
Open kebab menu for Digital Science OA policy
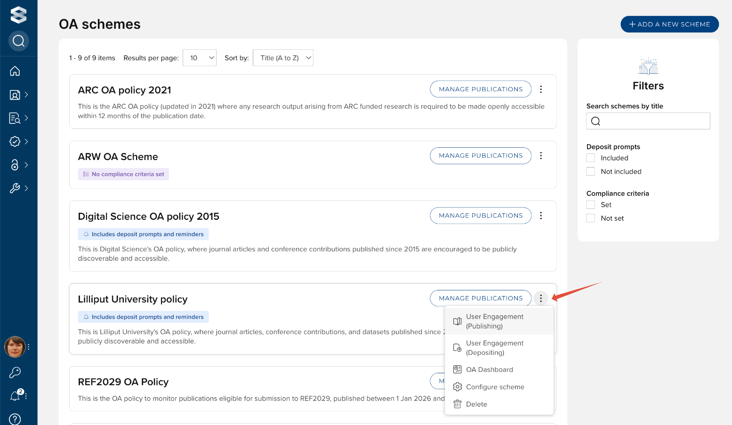(x=541, y=216)
